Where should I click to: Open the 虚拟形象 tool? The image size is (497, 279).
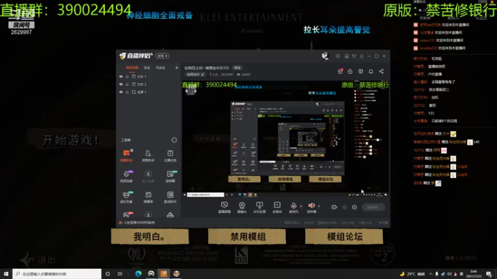127,197
